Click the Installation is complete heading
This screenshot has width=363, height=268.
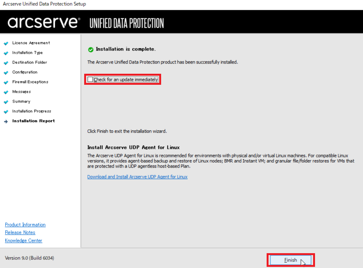coord(126,49)
